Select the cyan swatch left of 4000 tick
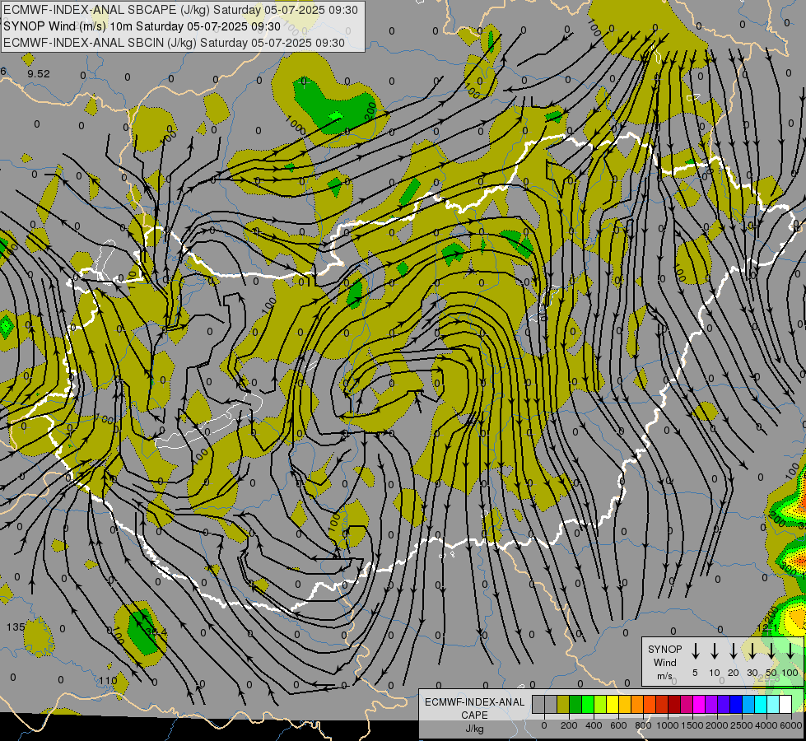806x741 pixels. (x=762, y=705)
